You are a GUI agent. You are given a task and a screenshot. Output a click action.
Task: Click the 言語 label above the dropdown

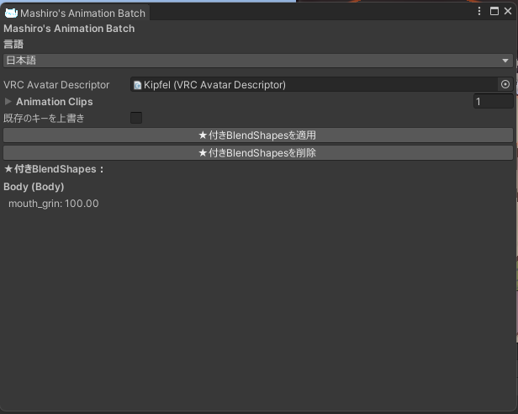point(13,44)
